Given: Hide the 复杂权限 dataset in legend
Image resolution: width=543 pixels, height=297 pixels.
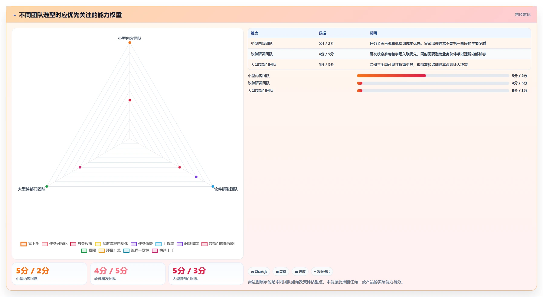Looking at the screenshot, I should pyautogui.click(x=81, y=244).
